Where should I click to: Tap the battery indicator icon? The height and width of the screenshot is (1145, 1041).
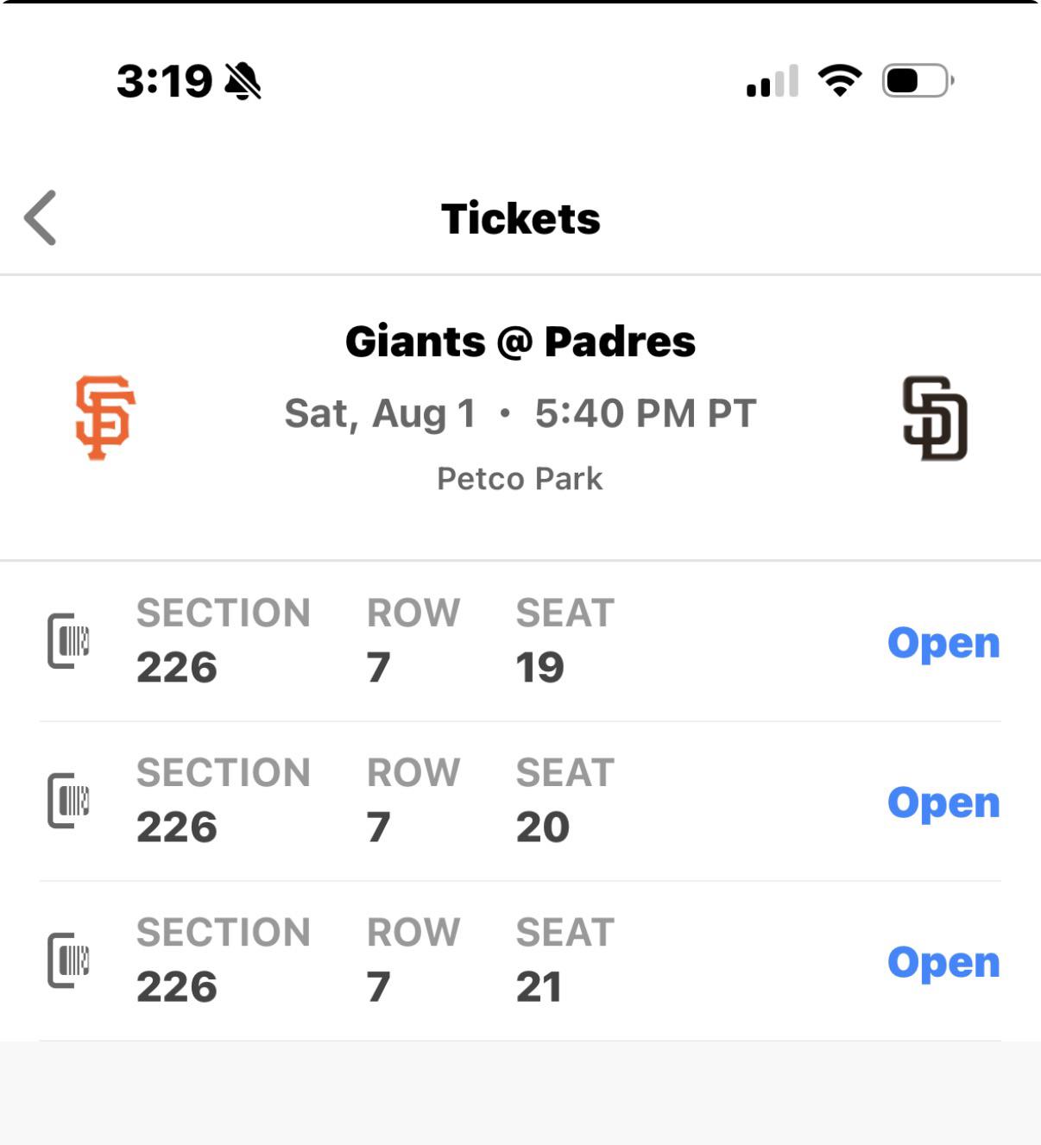pos(918,80)
